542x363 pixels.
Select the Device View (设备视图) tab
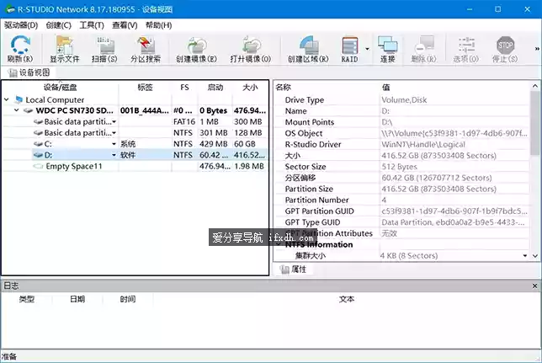click(29, 72)
